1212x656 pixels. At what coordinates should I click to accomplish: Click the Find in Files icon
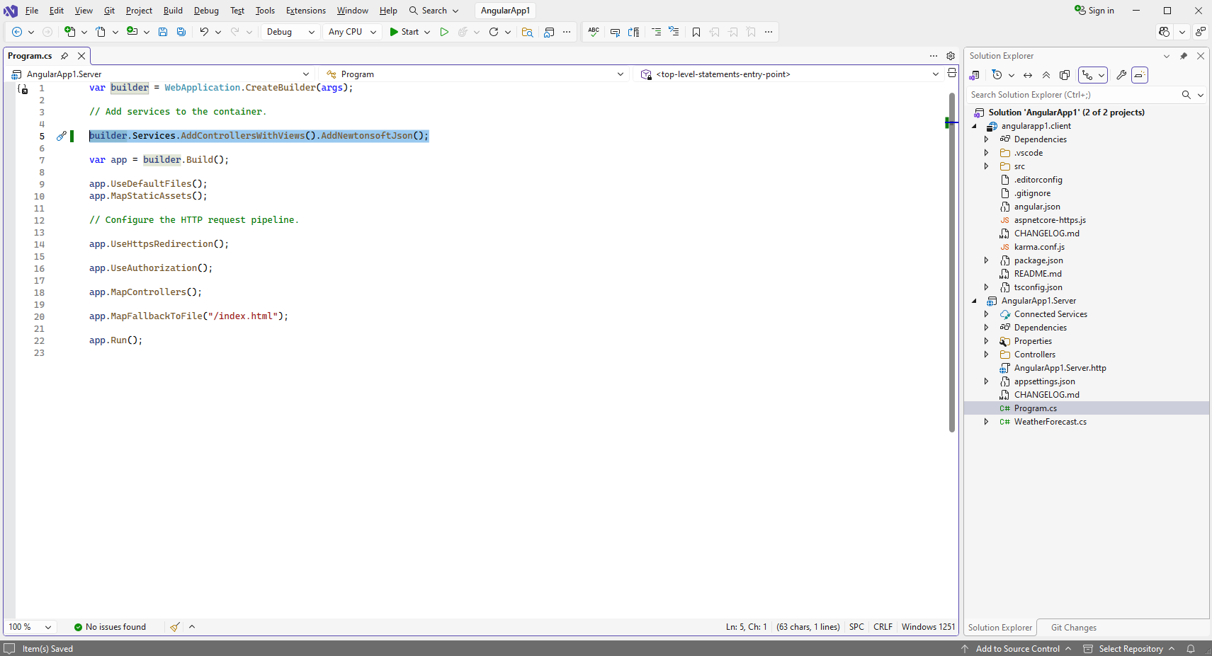click(x=527, y=32)
